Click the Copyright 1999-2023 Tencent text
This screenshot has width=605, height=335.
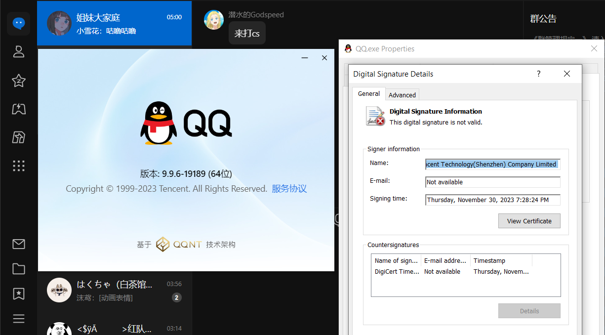point(166,188)
